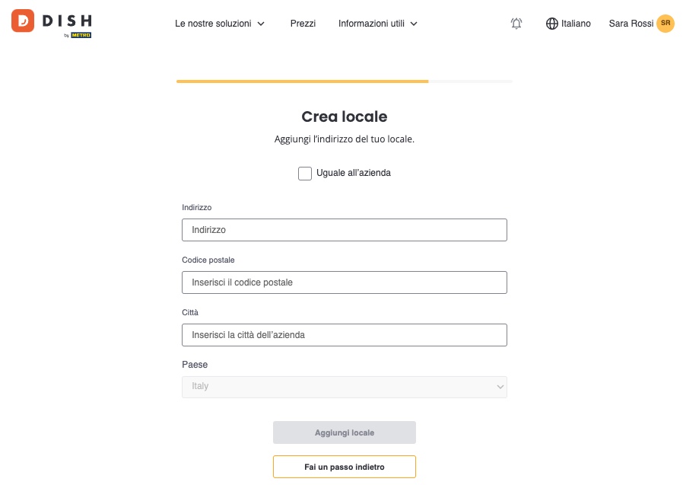
Task: Click the Fai un passo indietro button
Action: pos(344,467)
